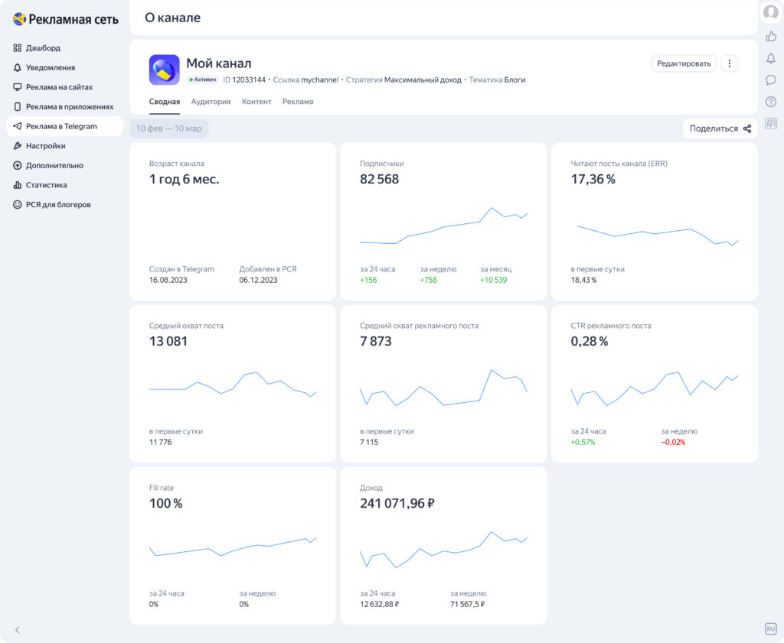Click the Редактировать button
This screenshot has width=784, height=643.
click(x=684, y=63)
